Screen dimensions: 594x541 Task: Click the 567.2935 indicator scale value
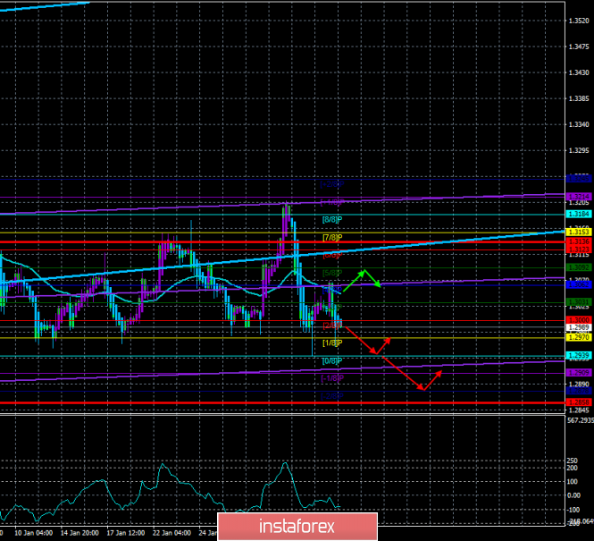(x=581, y=420)
